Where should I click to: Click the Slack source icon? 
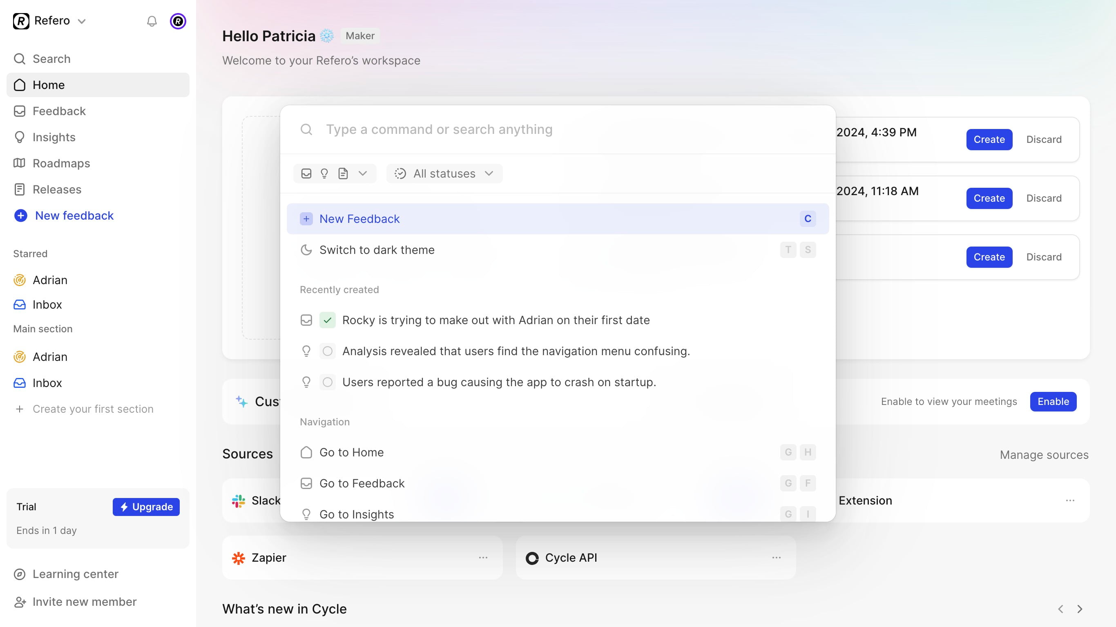[238, 500]
